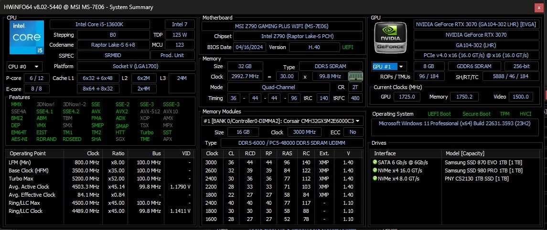This screenshot has width=547, height=230.
Task: Click the Secure Boot label
Action: (476, 114)
